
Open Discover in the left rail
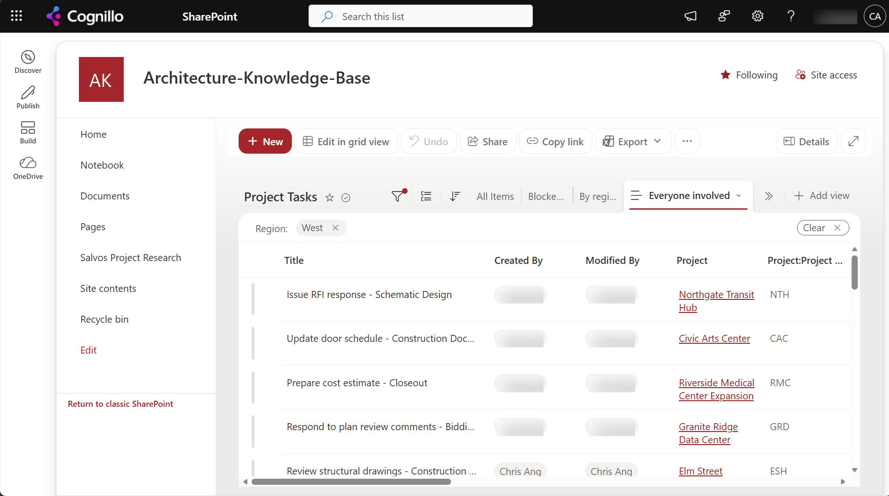pyautogui.click(x=28, y=62)
